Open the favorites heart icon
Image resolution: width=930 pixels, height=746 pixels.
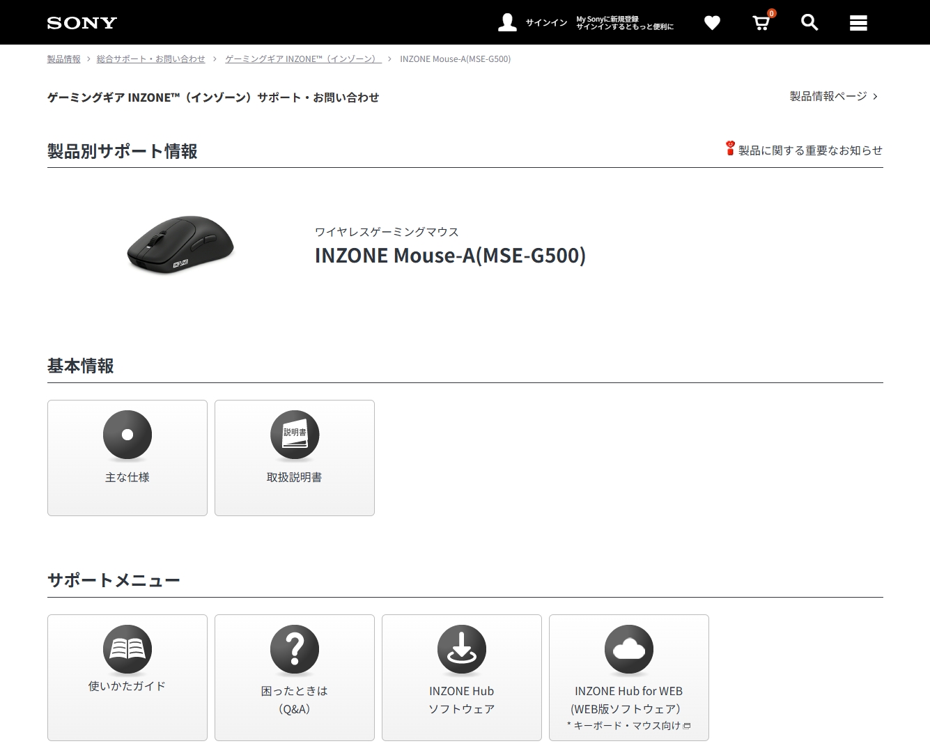[x=712, y=23]
